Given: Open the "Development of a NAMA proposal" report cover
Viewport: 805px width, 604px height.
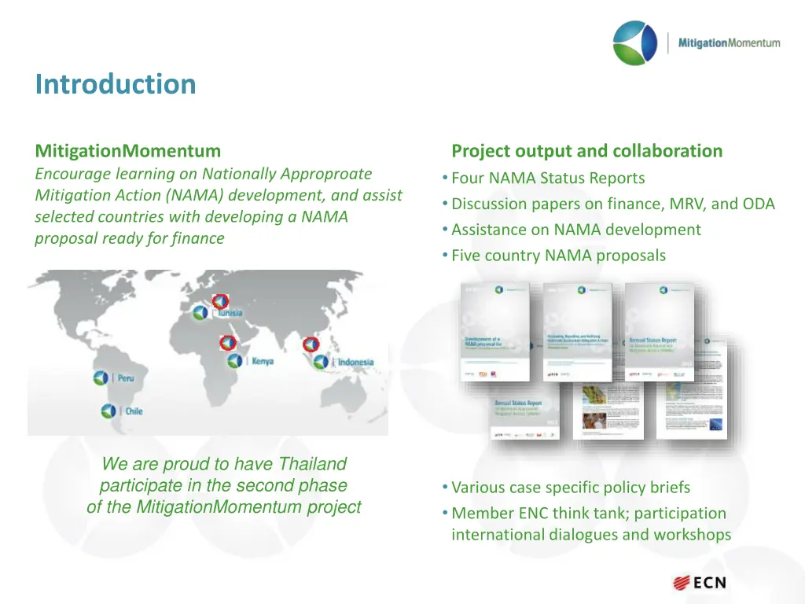Looking at the screenshot, I should click(x=495, y=332).
